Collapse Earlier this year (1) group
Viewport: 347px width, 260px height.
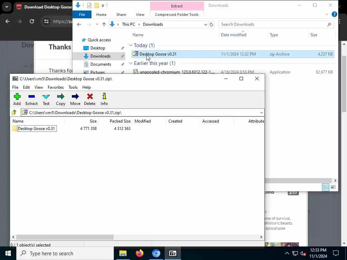130,63
